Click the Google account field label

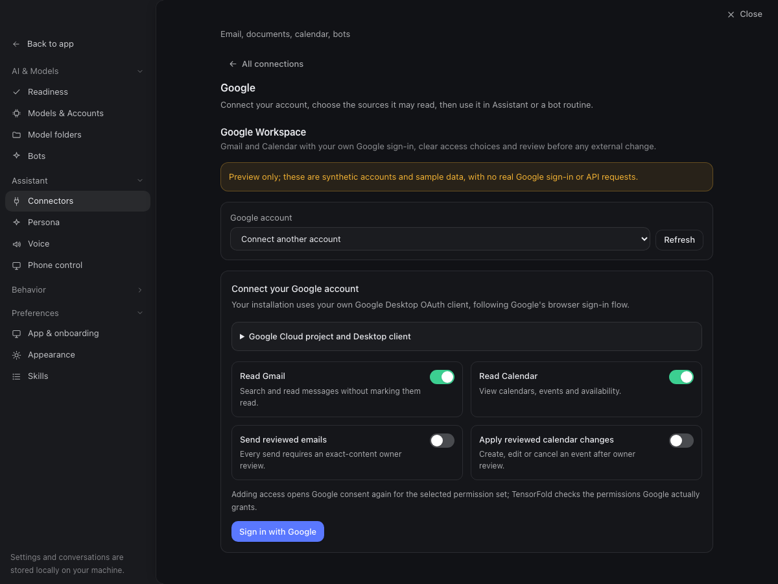click(x=261, y=218)
